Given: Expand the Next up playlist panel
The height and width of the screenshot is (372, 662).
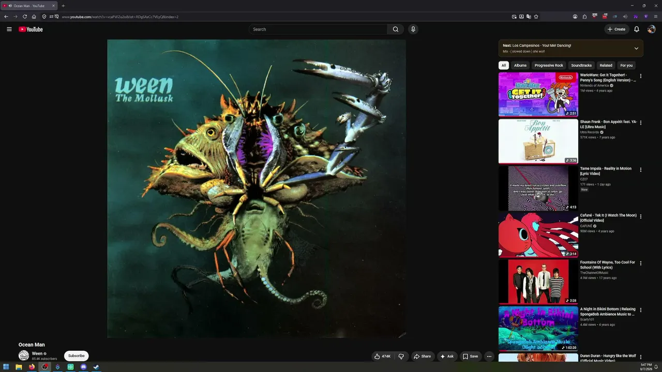Looking at the screenshot, I should click(636, 49).
